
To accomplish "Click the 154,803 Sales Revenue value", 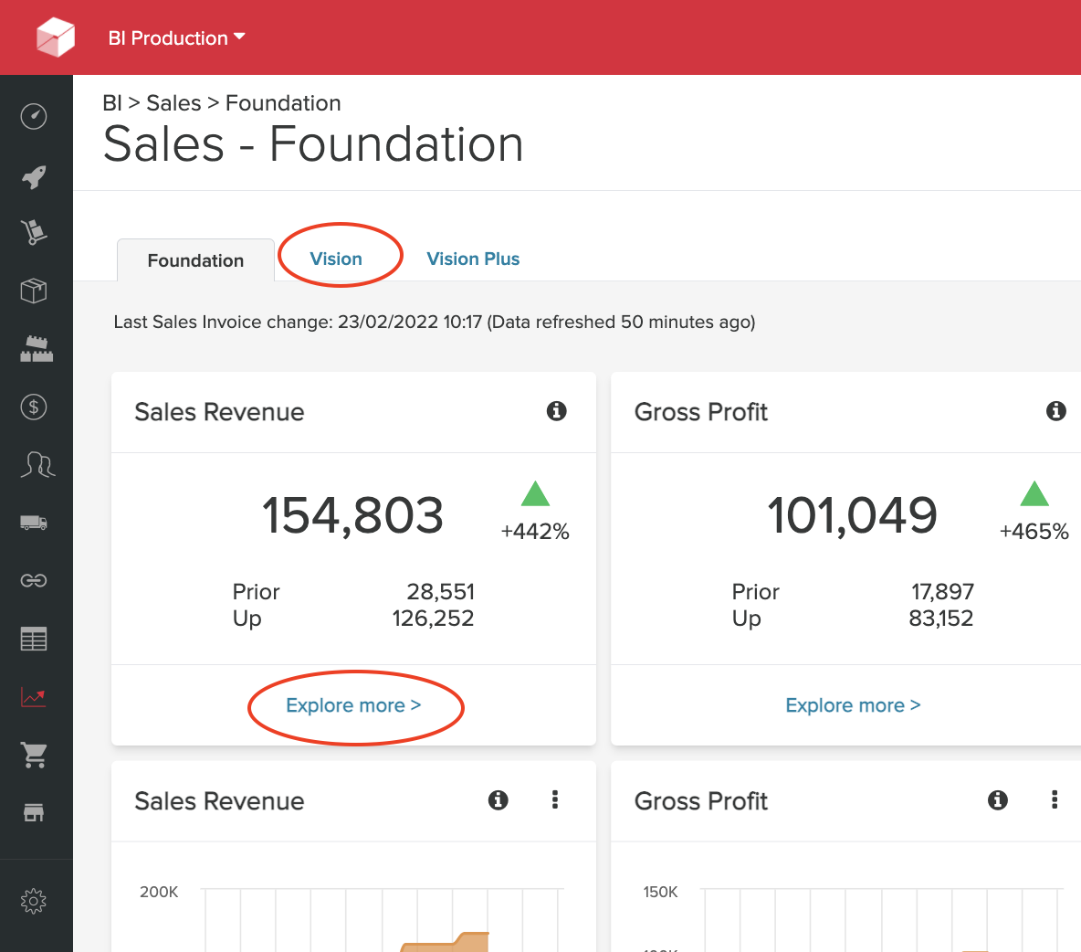I will [352, 515].
